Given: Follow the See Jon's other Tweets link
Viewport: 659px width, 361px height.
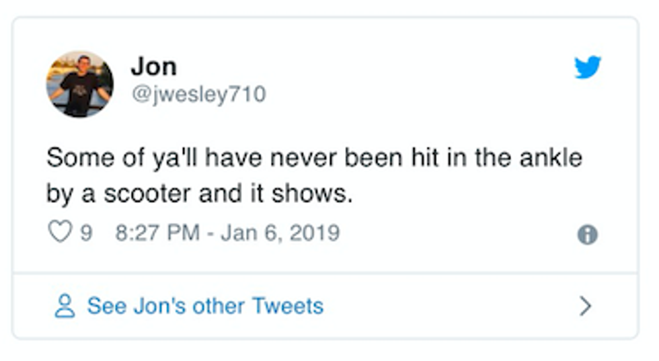Looking at the screenshot, I should coord(205,307).
